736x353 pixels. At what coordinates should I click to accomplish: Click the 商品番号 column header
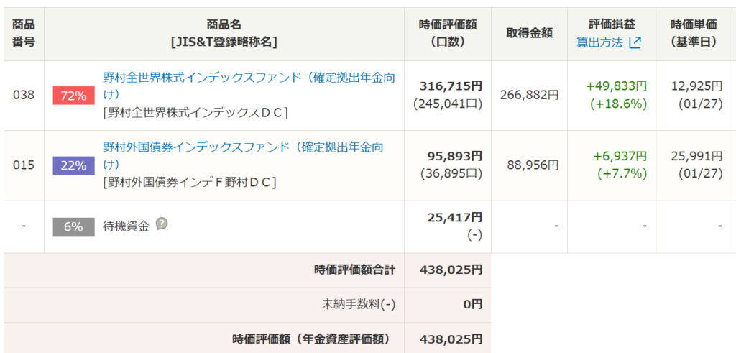[x=24, y=33]
